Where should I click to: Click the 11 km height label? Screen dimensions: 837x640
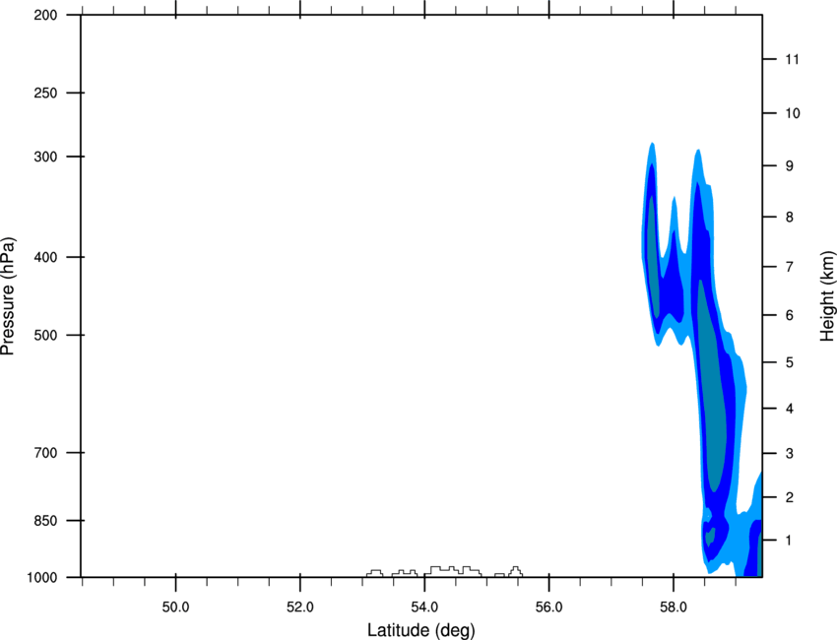pyautogui.click(x=792, y=59)
